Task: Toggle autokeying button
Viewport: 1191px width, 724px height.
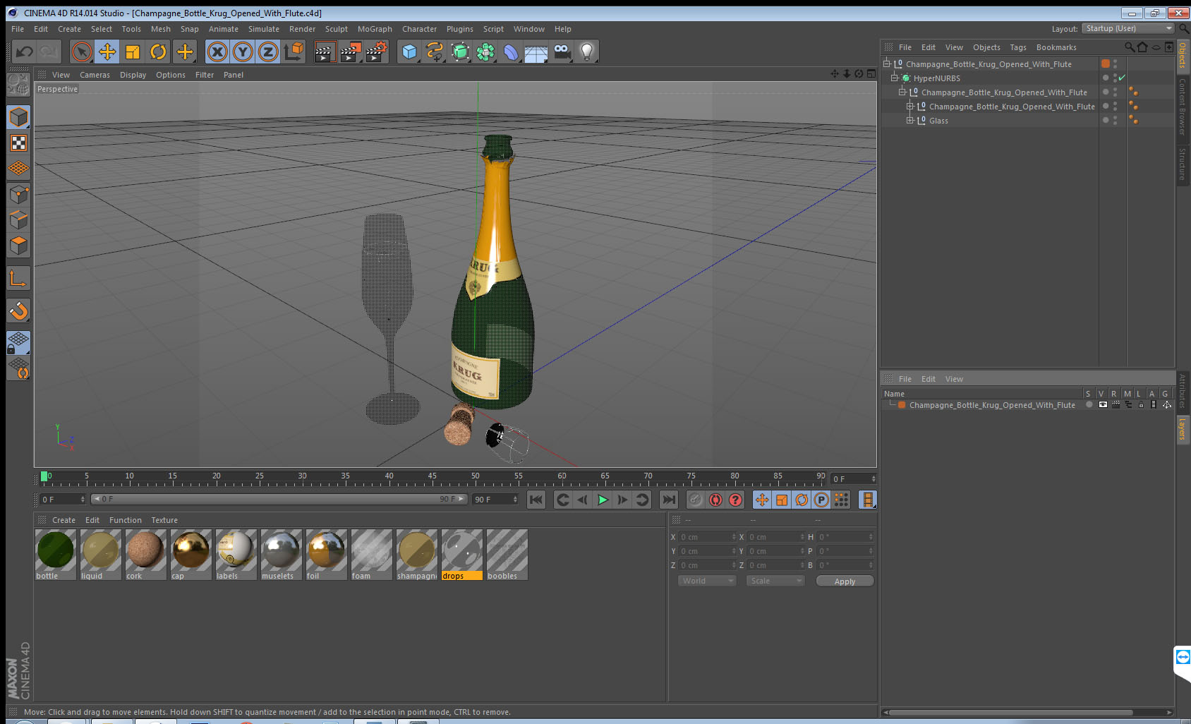Action: click(x=715, y=500)
